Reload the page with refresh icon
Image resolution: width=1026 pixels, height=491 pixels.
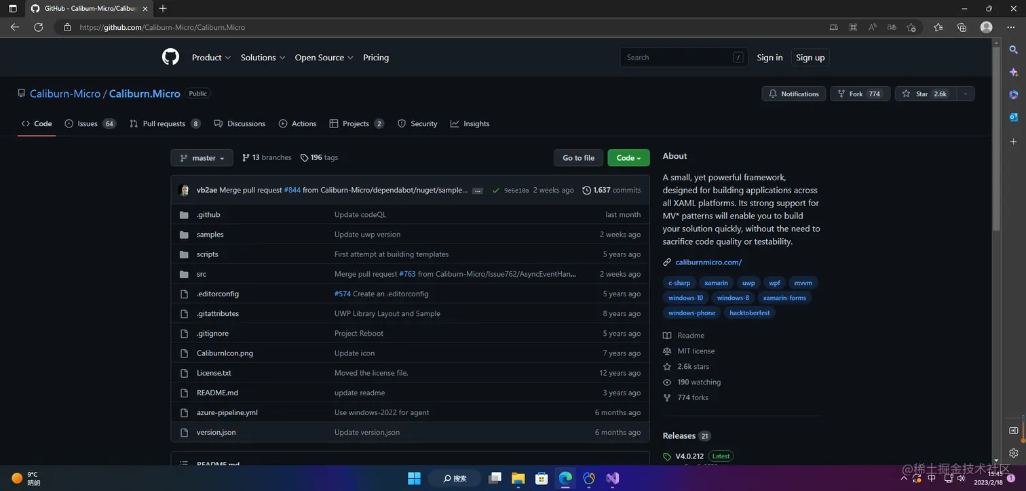pos(39,27)
